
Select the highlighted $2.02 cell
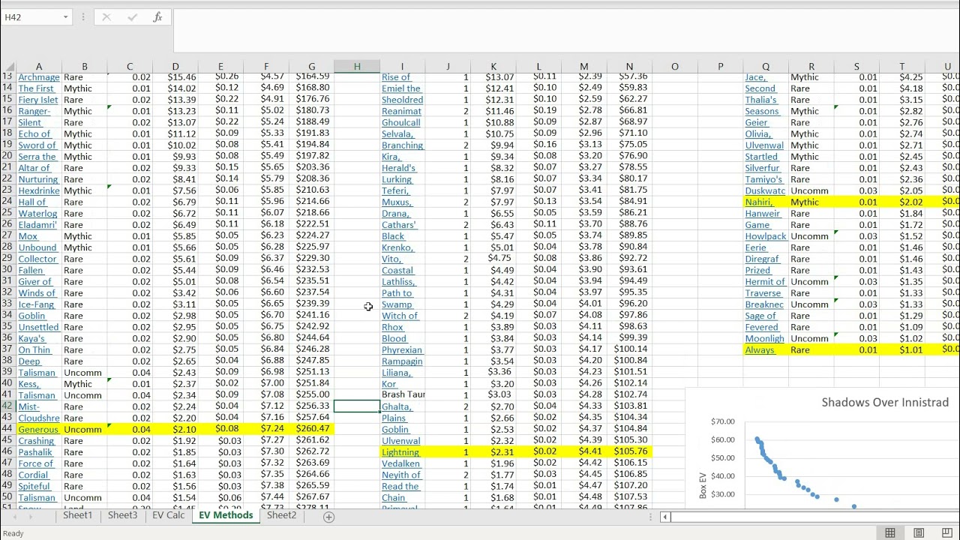[902, 202]
